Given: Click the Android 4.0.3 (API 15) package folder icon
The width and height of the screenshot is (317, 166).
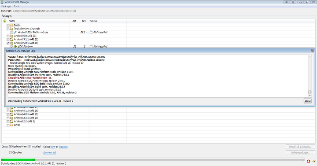Looking at the screenshot, I should (x=11, y=114).
